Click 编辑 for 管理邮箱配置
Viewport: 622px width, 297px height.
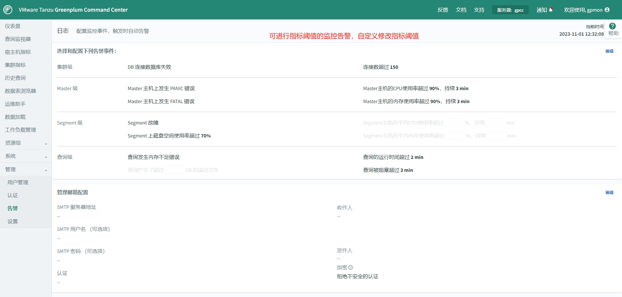tap(609, 192)
